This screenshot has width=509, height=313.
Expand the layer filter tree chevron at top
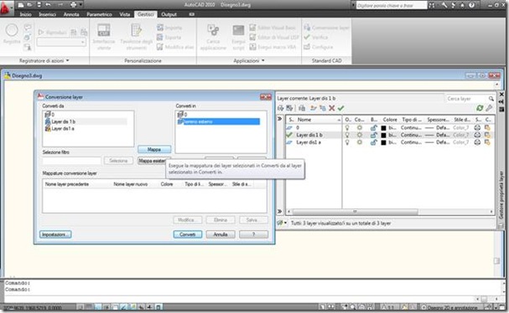tap(279, 119)
